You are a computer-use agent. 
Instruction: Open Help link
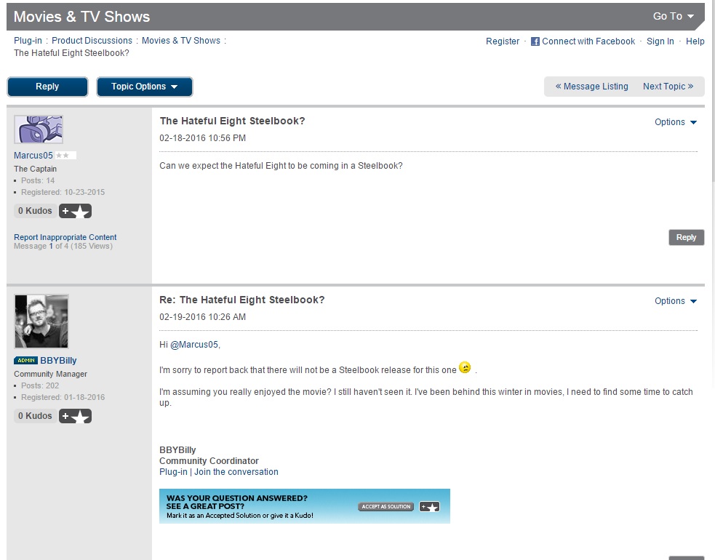point(695,41)
